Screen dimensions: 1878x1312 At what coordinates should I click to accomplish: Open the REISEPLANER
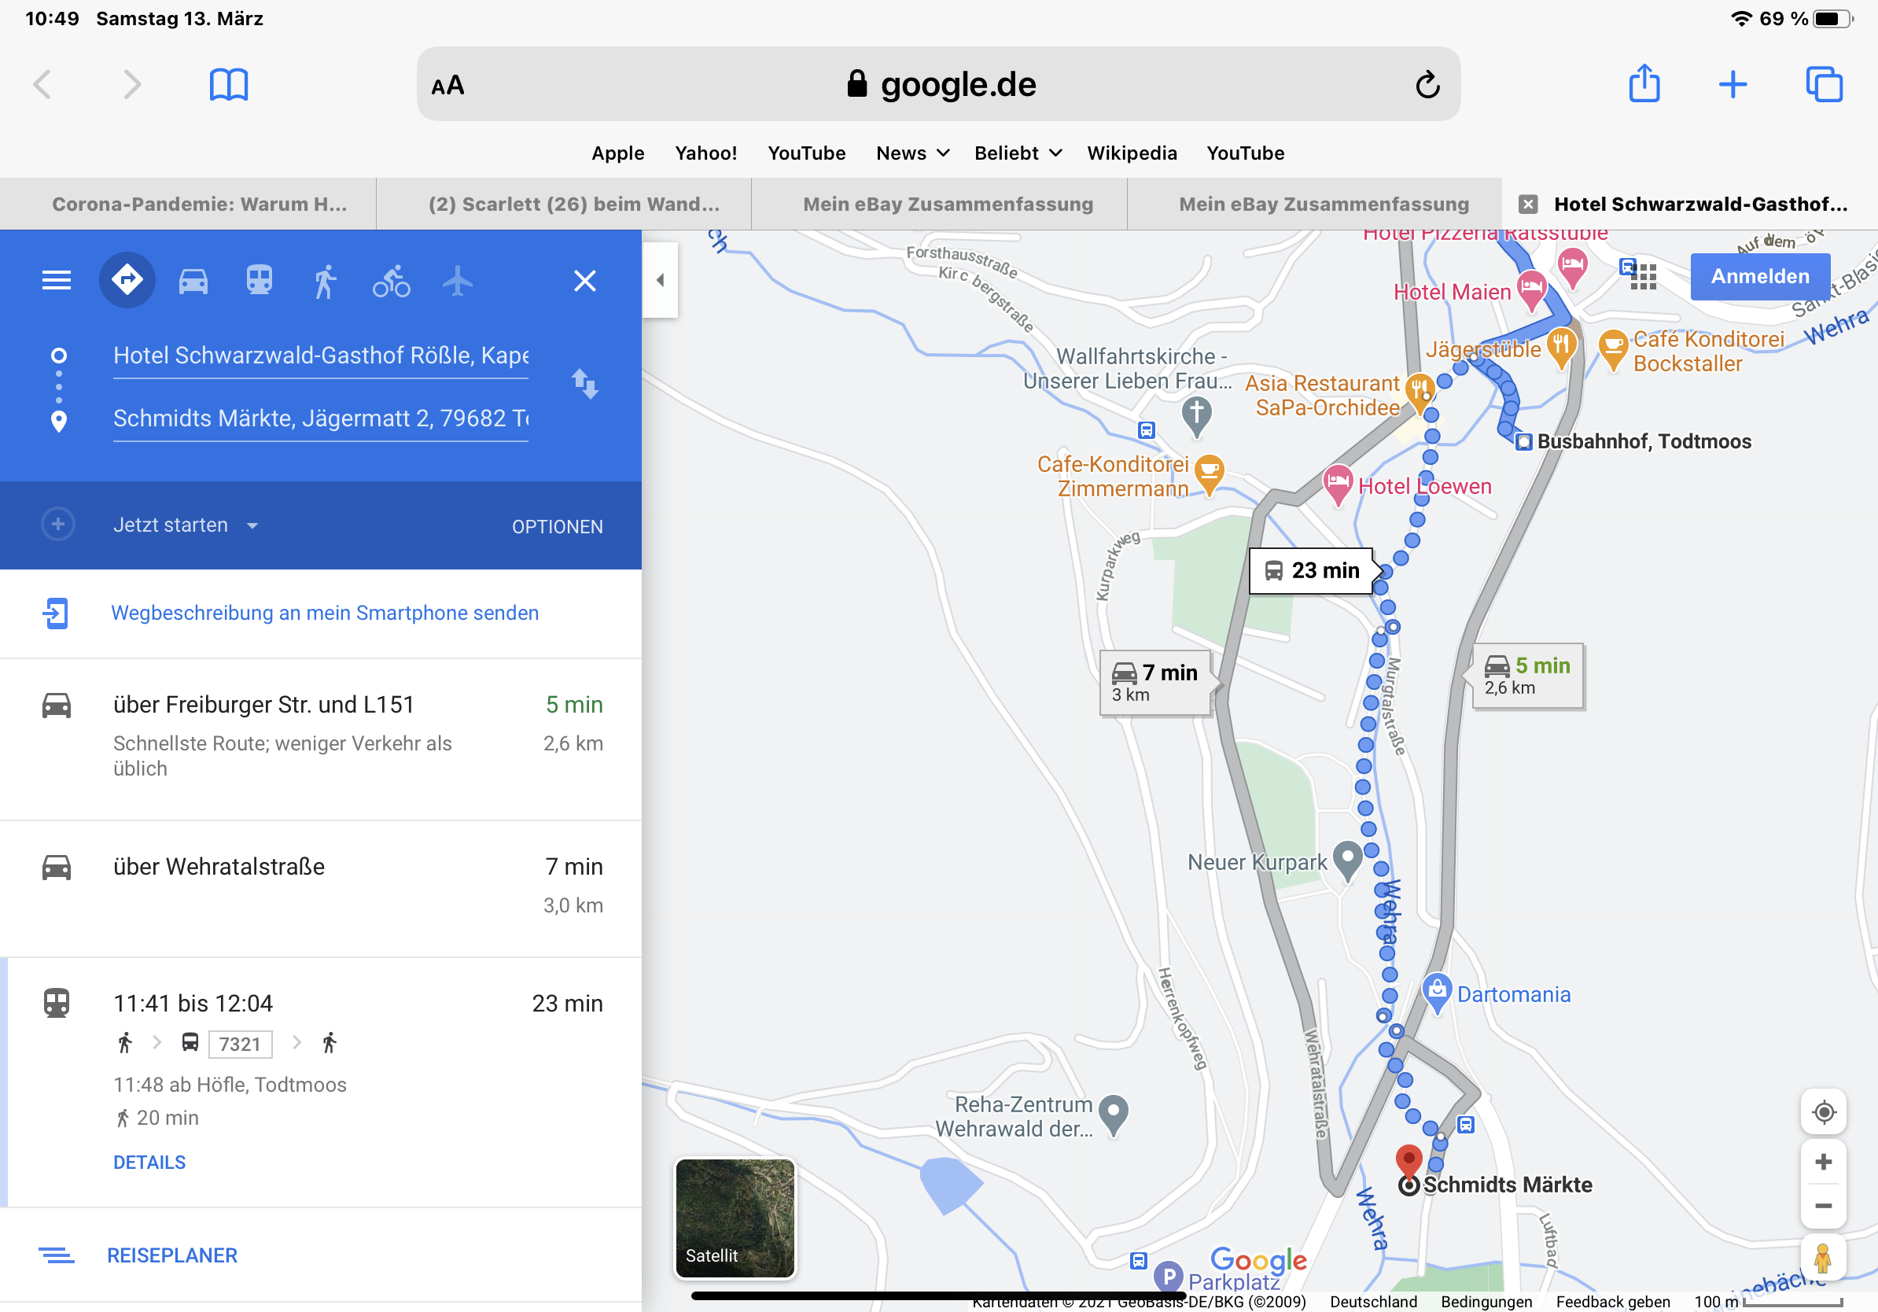[x=171, y=1255]
